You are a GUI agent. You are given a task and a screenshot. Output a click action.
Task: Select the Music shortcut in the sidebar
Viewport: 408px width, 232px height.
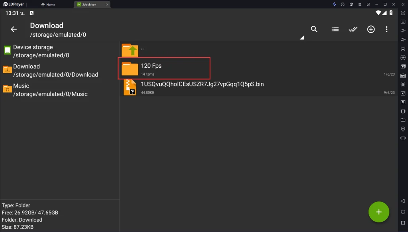pos(60,90)
